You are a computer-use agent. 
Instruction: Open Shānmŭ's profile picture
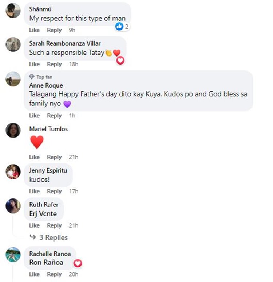(x=13, y=10)
